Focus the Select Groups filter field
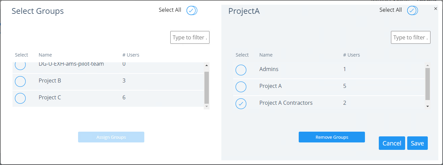443x165 pixels. [190, 37]
